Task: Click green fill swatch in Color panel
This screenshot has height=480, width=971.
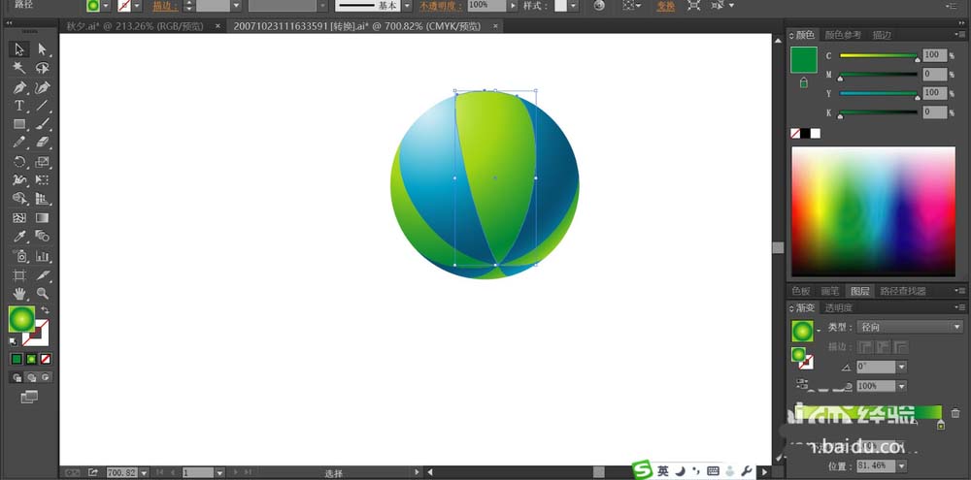Action: [x=803, y=61]
